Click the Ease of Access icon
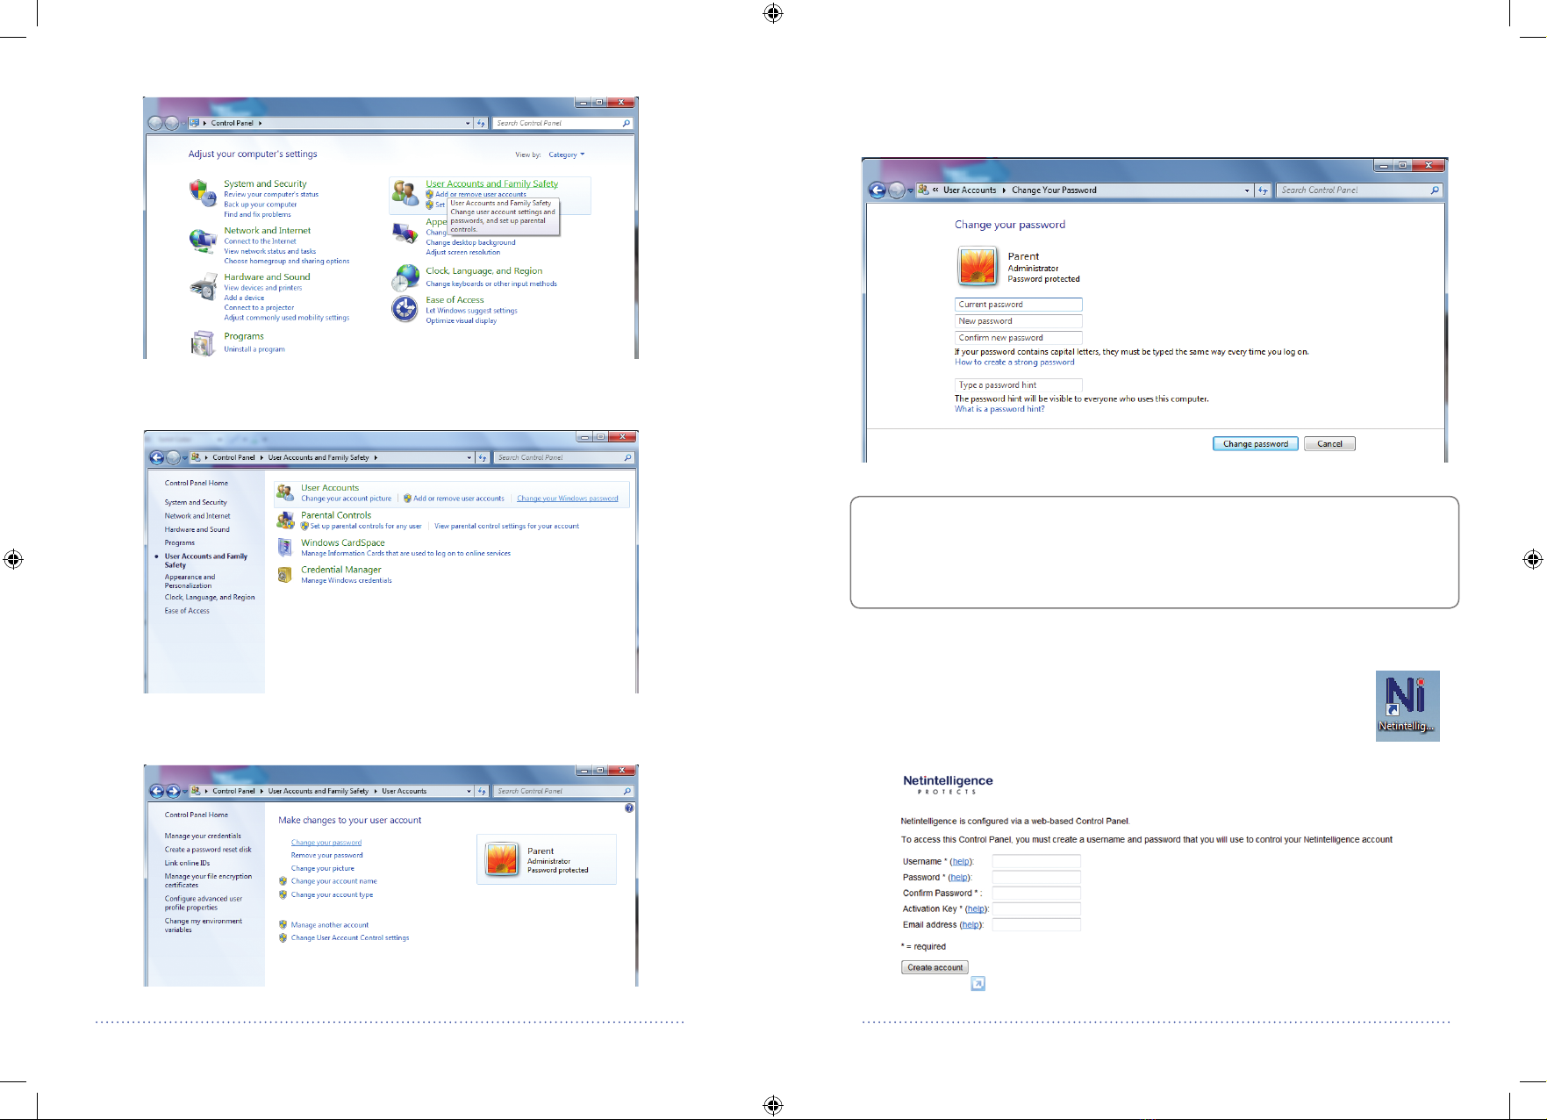The image size is (1547, 1120). (405, 309)
